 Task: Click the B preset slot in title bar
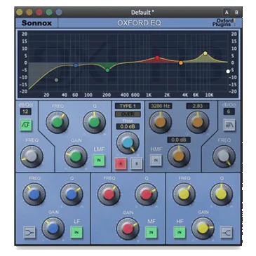click(x=236, y=13)
